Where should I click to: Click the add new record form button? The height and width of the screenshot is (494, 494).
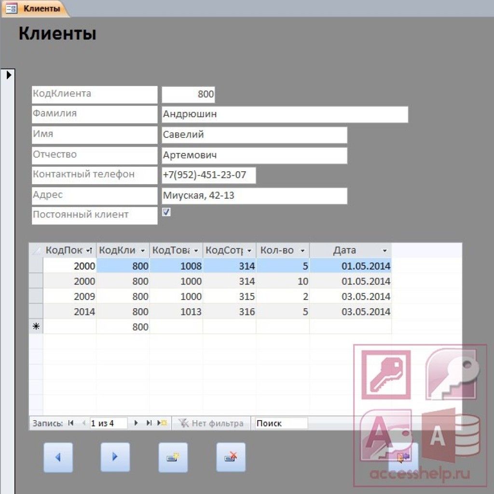[x=173, y=457]
